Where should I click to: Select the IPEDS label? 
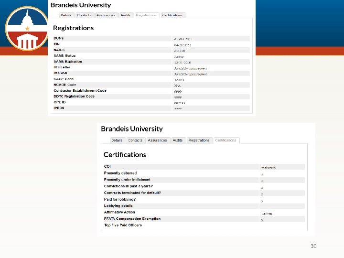(59, 108)
